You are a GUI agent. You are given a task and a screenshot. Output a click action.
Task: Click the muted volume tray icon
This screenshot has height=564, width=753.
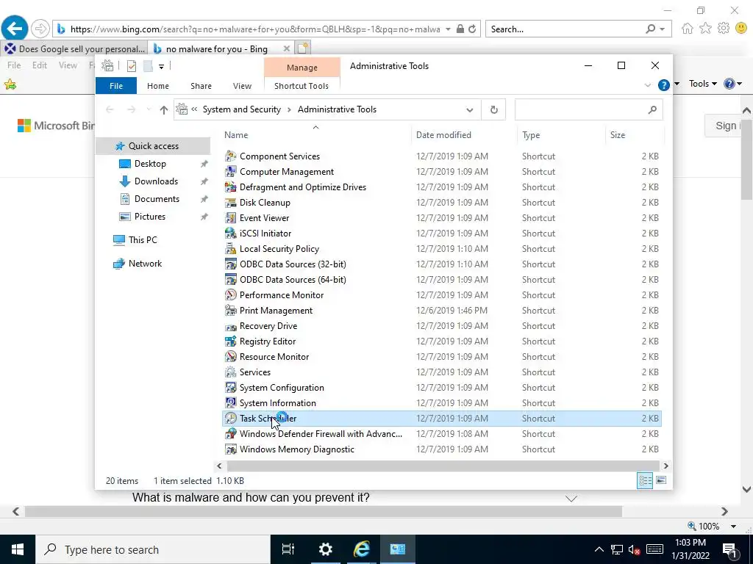[635, 549]
